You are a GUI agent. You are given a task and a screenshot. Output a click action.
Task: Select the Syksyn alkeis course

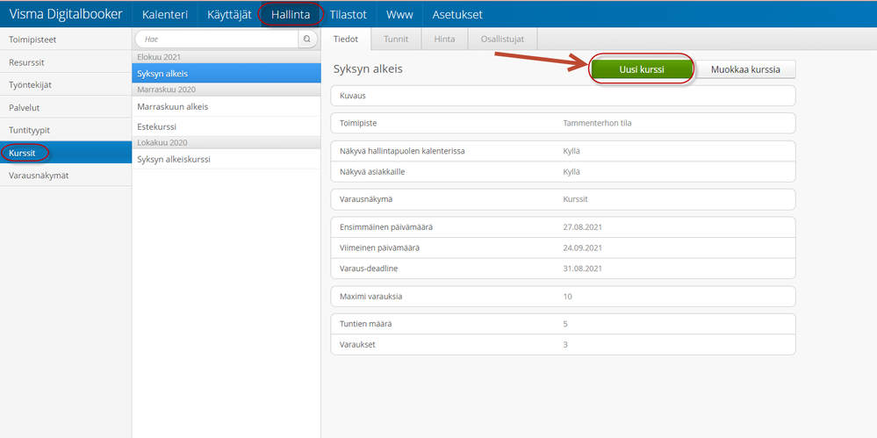[x=226, y=73]
